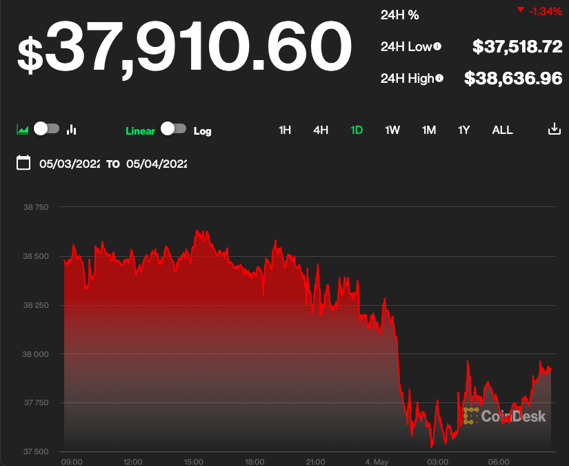Click the CoinDesk watermark logo
This screenshot has height=466, width=569.
(x=505, y=416)
